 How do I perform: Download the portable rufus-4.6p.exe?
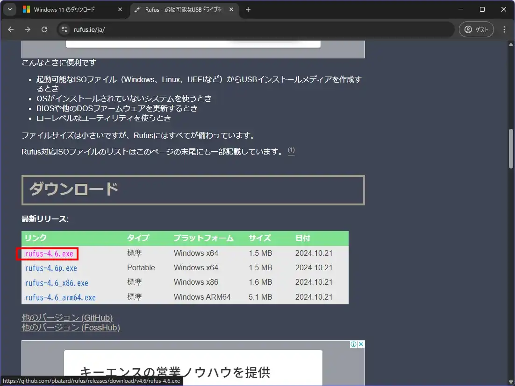tap(51, 268)
